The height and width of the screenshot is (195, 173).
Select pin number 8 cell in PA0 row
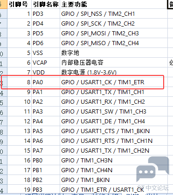point(20,82)
